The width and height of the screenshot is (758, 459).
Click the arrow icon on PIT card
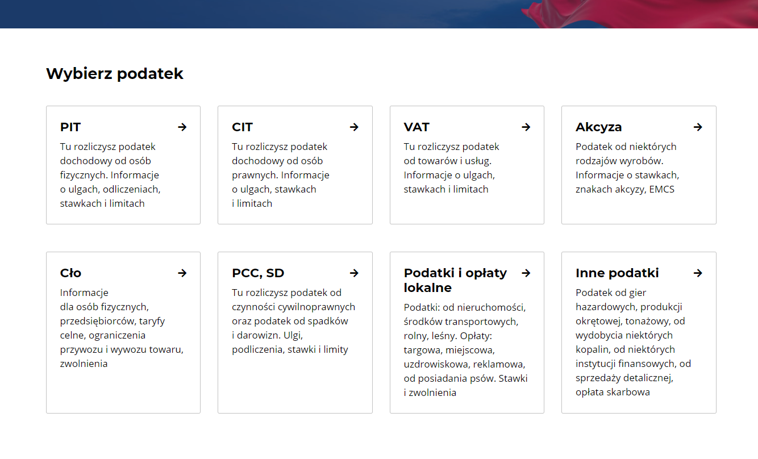tap(182, 127)
